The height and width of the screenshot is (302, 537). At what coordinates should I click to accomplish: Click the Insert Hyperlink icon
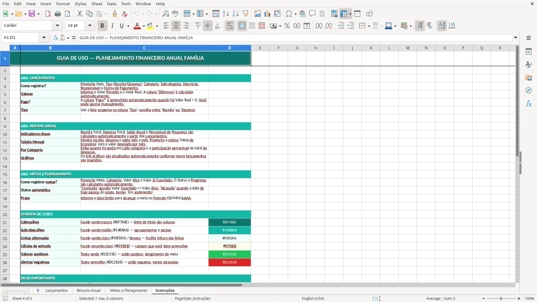click(303, 14)
